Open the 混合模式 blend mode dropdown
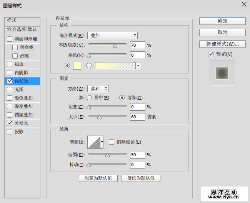 pyautogui.click(x=112, y=36)
